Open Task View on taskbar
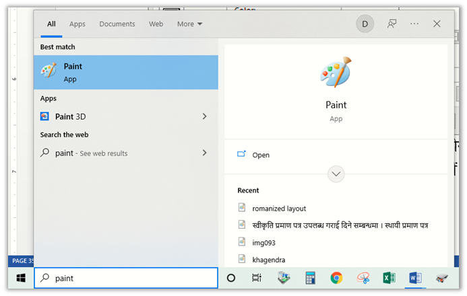The image size is (467, 296). pos(257,278)
